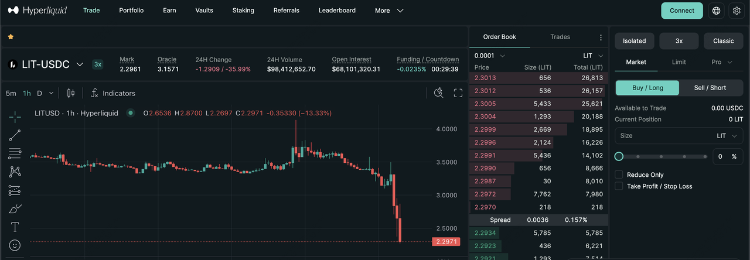Open the chart fullscreen mode
The height and width of the screenshot is (260, 750).
(x=458, y=93)
